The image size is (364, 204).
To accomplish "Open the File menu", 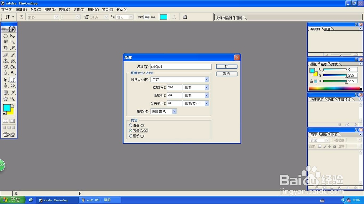I will coord(7,9).
